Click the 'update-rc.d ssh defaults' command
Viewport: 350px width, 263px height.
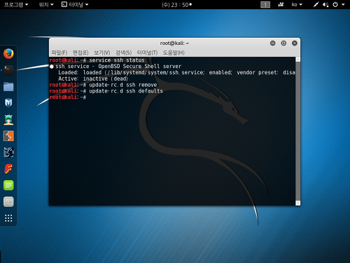click(x=126, y=91)
